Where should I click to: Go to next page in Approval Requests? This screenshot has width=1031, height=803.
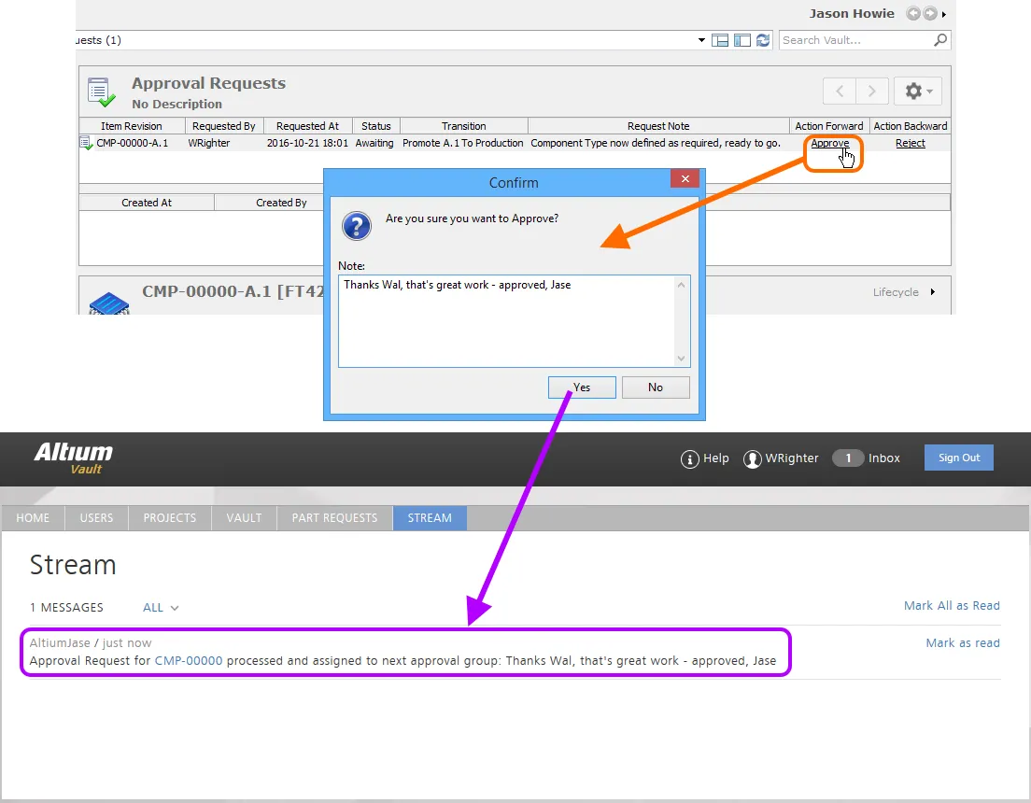(872, 91)
